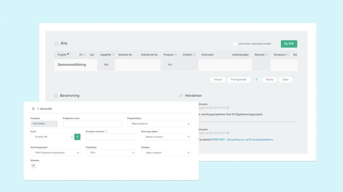Click the list icon beside ÄTA heading
This screenshot has width=343, height=192.
coord(57,44)
